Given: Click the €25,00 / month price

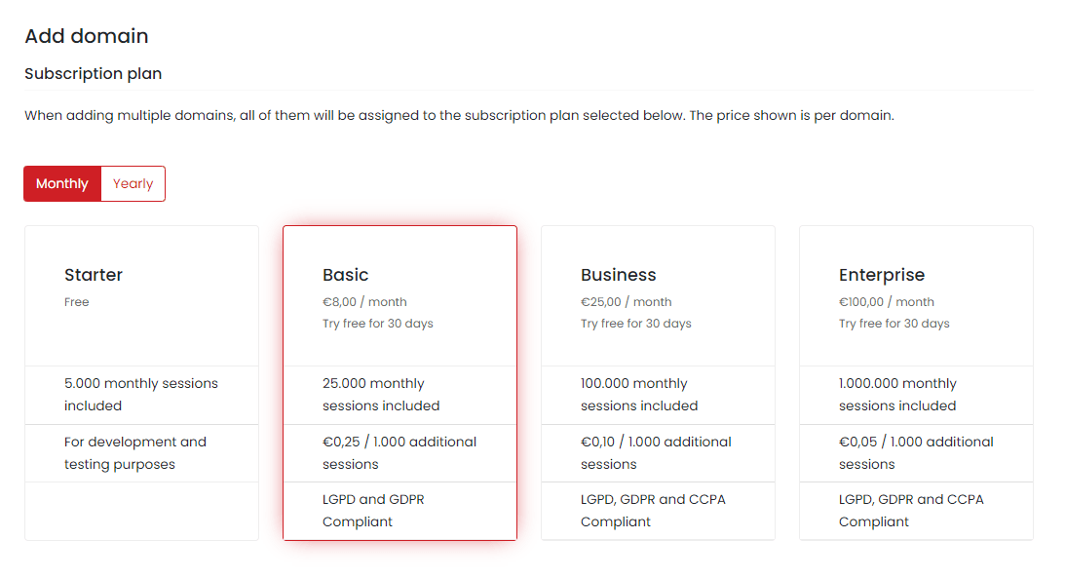Looking at the screenshot, I should pos(627,302).
